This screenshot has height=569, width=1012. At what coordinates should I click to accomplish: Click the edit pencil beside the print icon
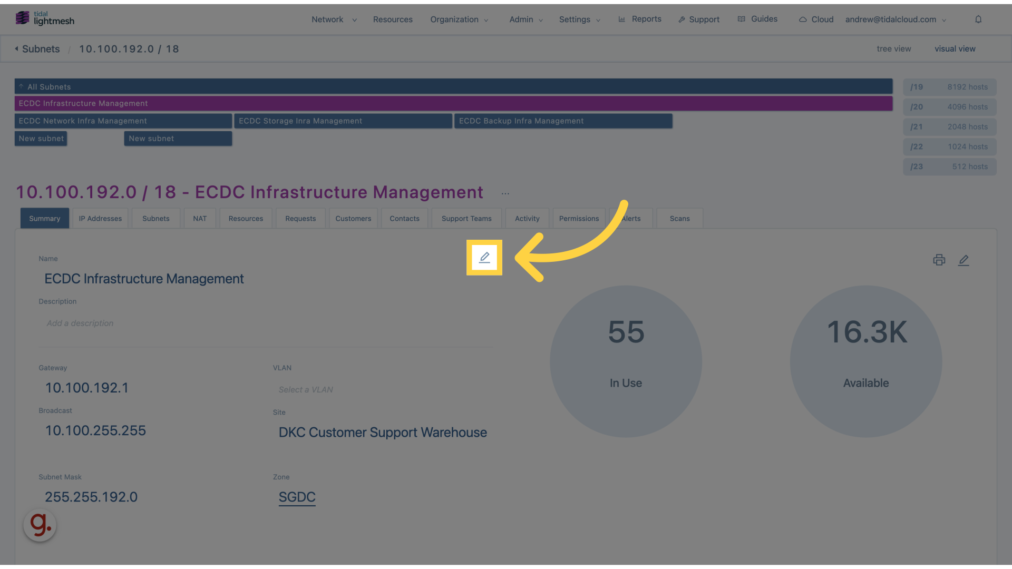pos(964,260)
